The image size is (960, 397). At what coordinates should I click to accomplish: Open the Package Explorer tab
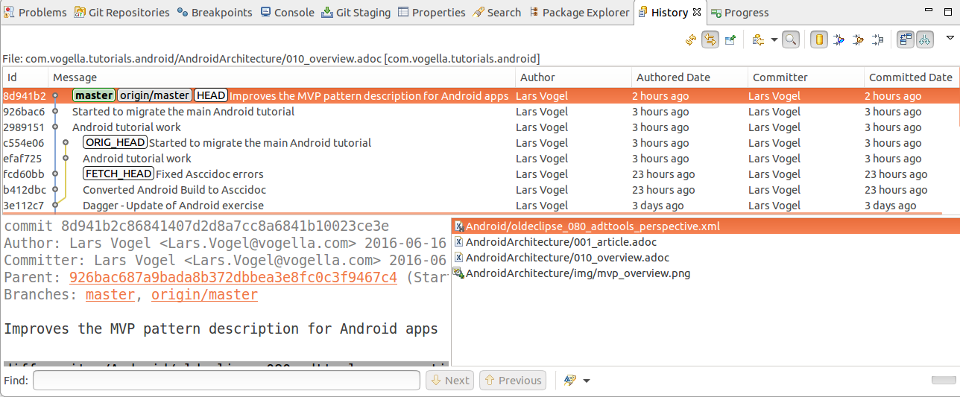tap(579, 12)
